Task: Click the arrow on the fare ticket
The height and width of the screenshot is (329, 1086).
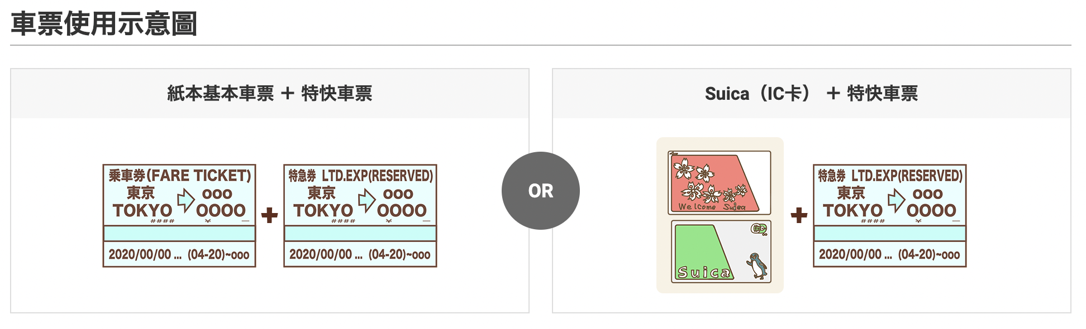Action: 185,201
